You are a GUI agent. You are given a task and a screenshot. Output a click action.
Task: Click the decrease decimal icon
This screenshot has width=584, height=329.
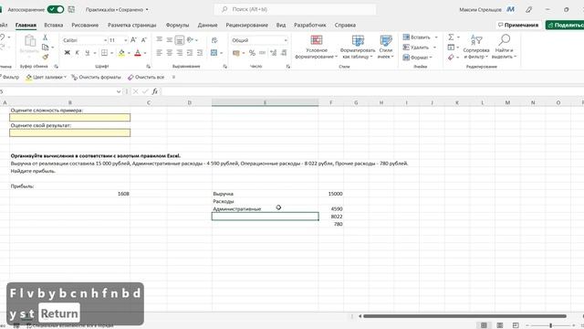284,53
